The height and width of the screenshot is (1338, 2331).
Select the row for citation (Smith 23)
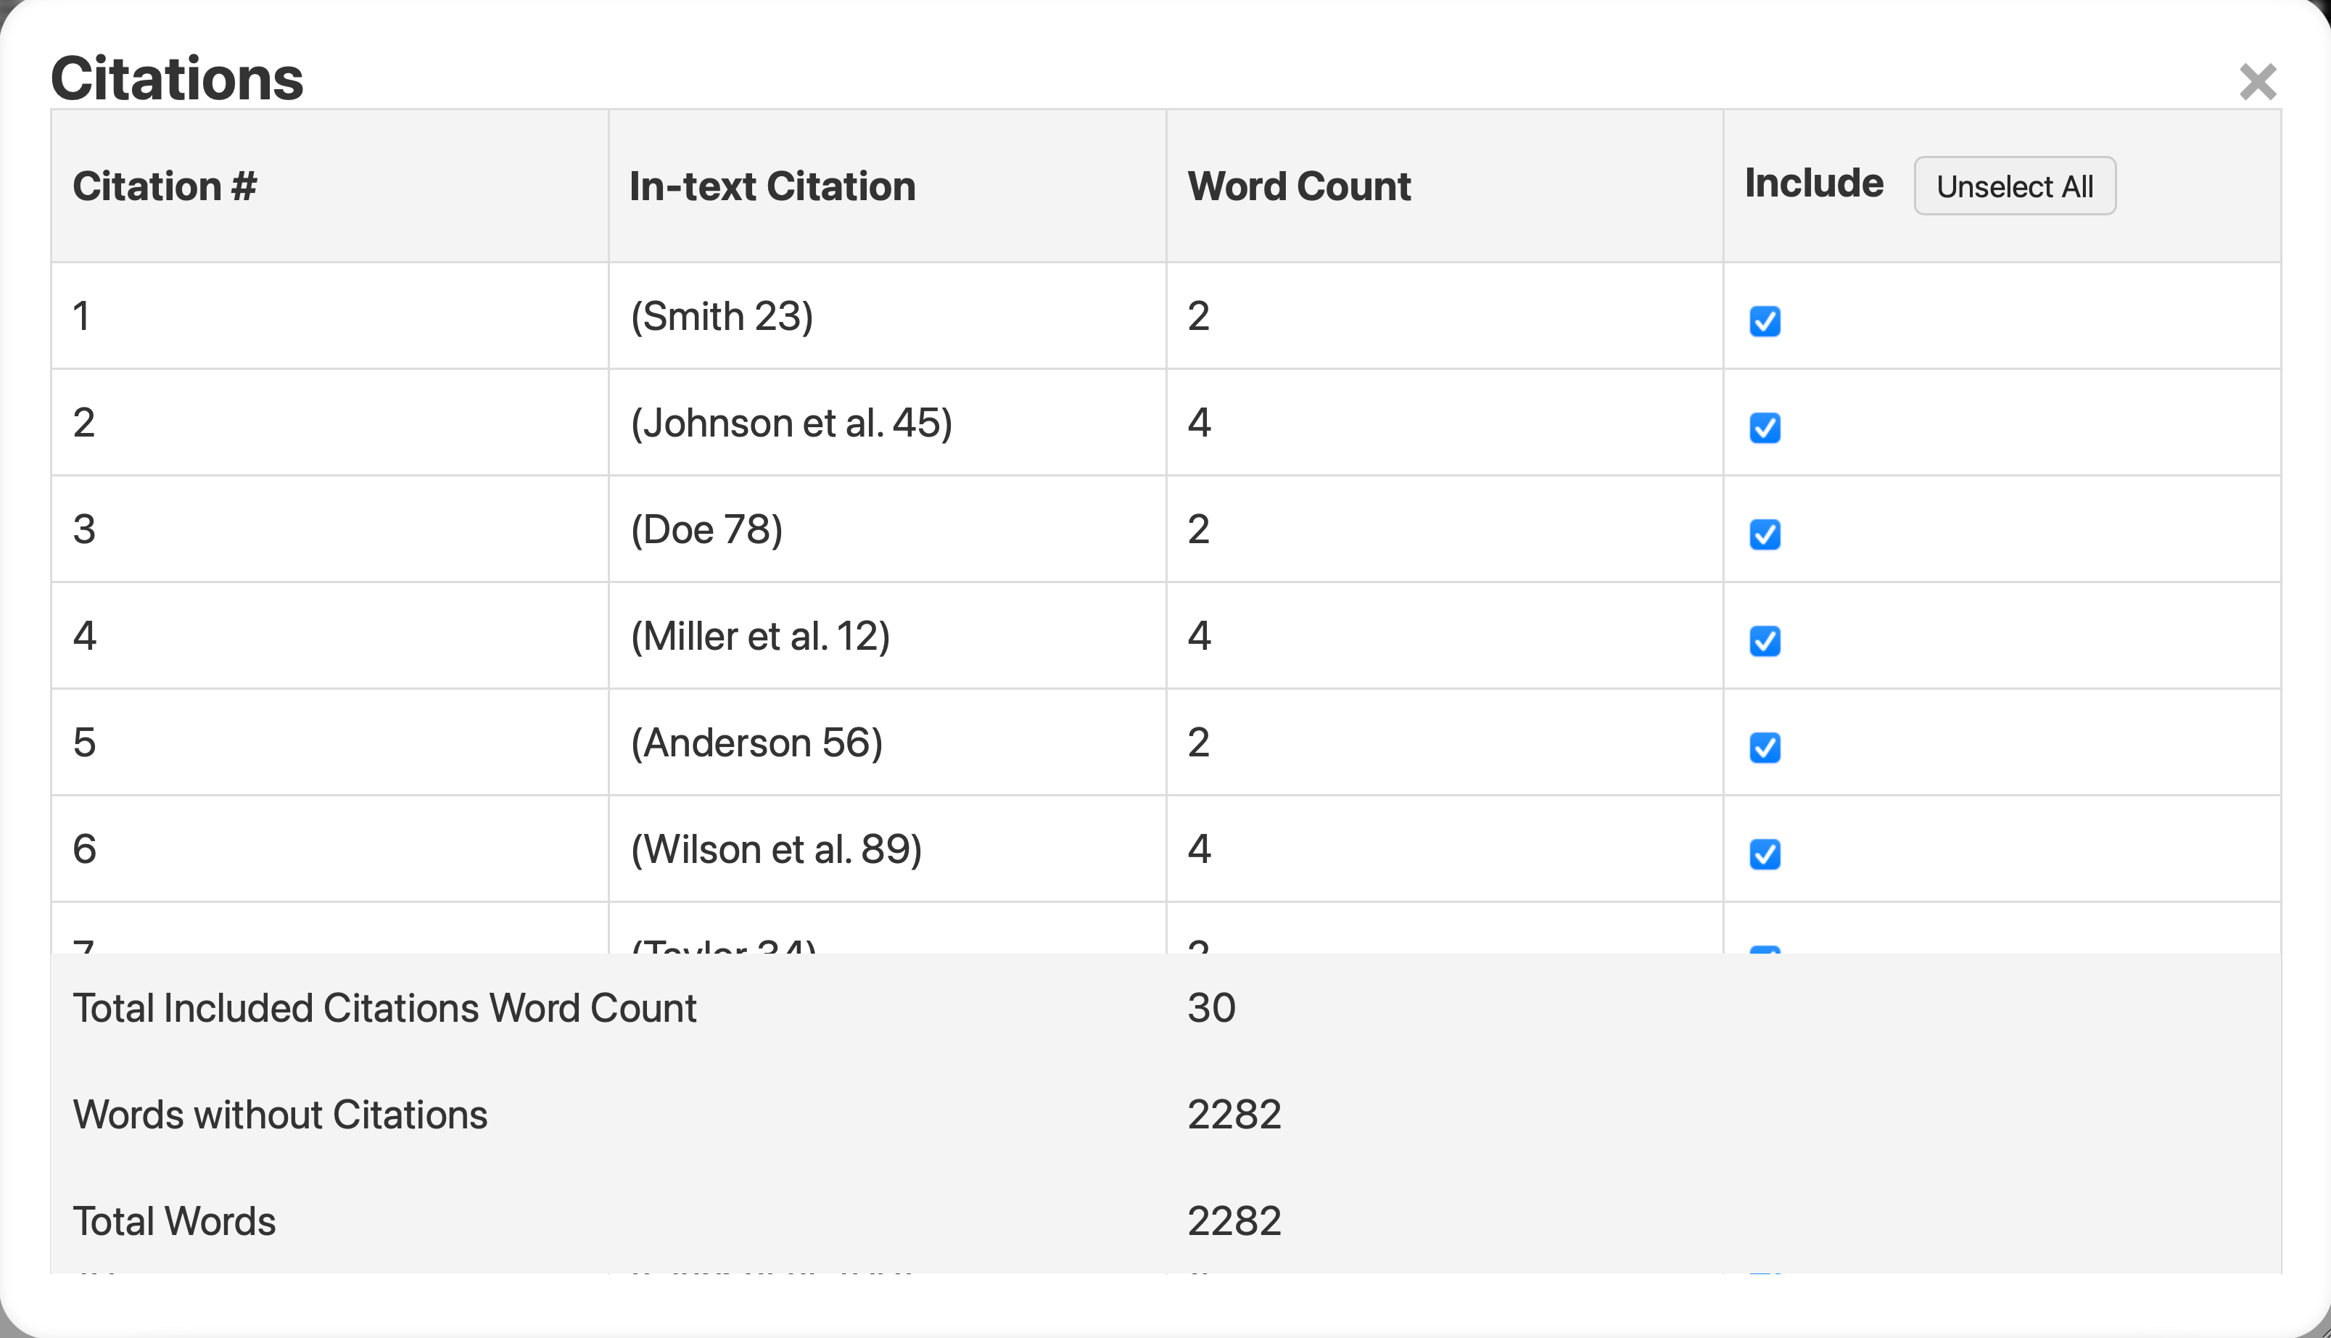722,315
